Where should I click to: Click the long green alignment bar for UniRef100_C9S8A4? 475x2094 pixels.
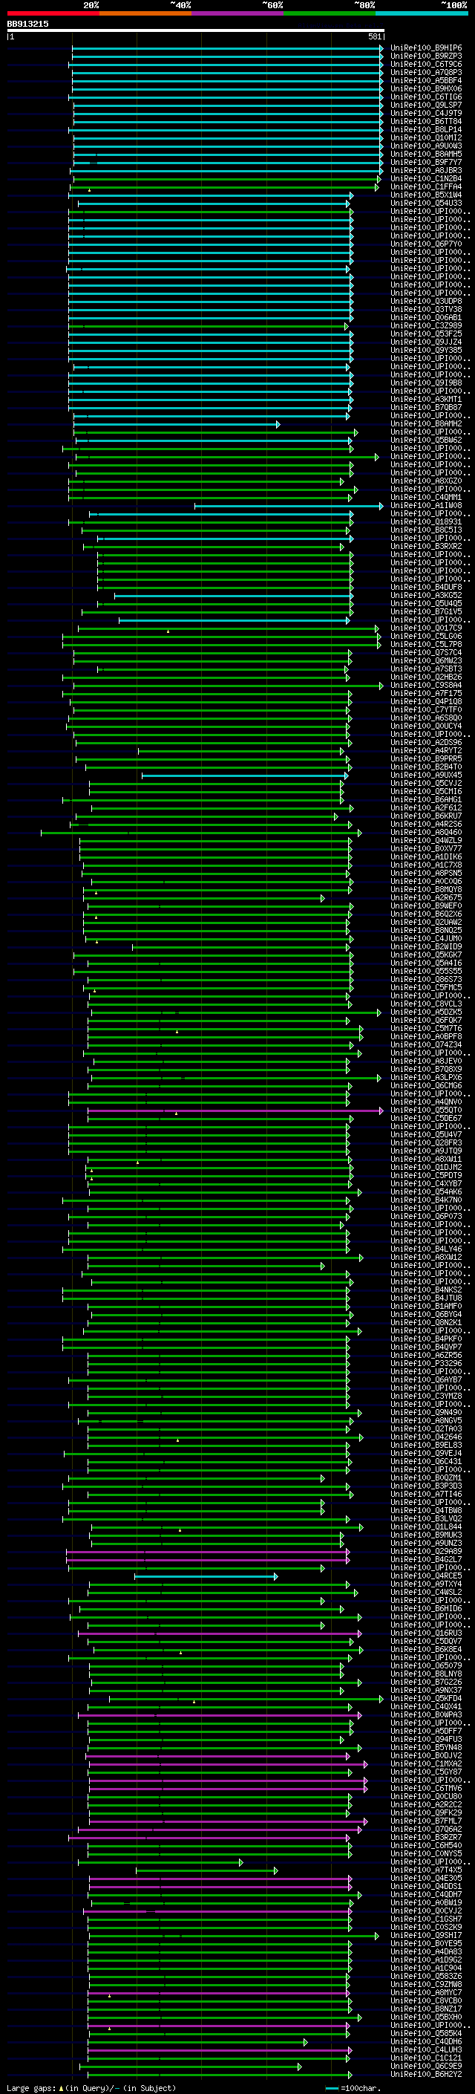(x=227, y=686)
